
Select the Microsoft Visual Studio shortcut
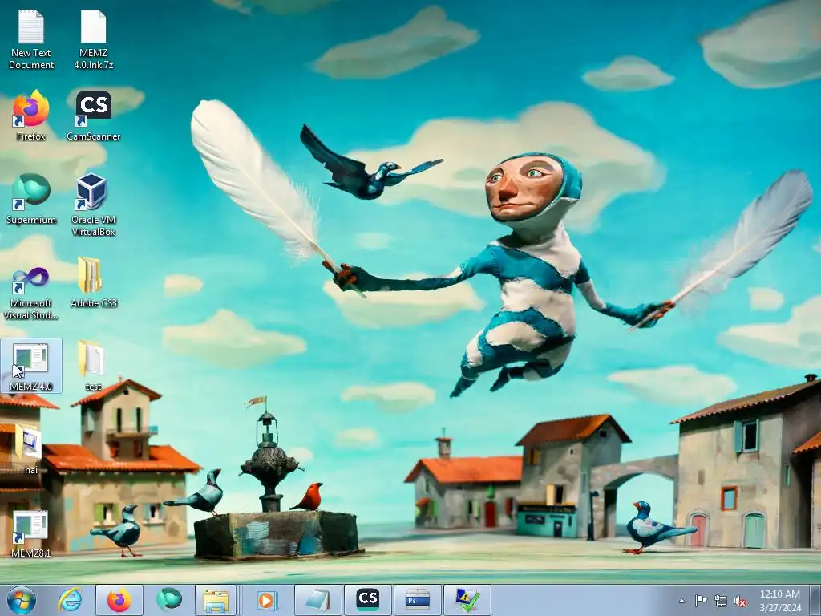pos(31,292)
